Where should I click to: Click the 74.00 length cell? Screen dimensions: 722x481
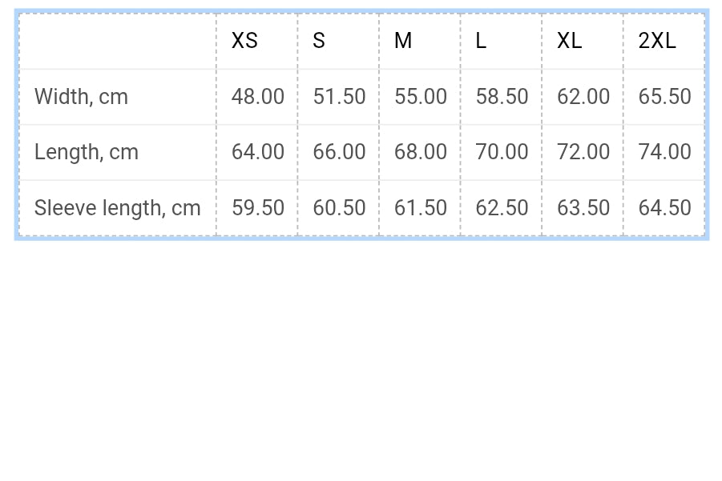[664, 152]
